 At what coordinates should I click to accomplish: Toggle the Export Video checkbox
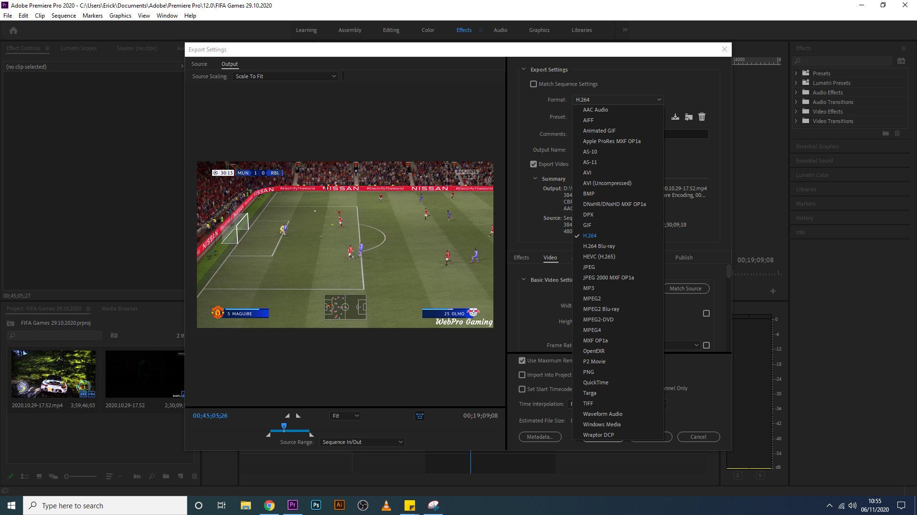click(x=533, y=164)
